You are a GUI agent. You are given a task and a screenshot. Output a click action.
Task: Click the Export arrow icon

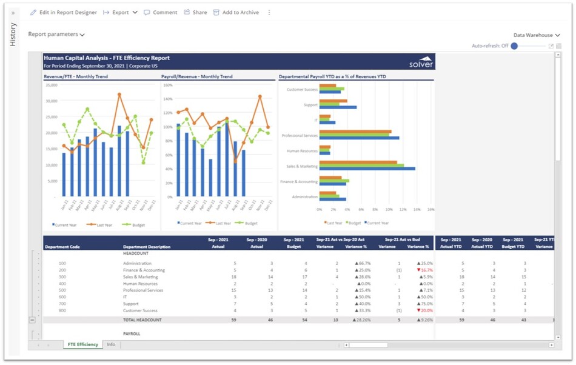(x=106, y=12)
